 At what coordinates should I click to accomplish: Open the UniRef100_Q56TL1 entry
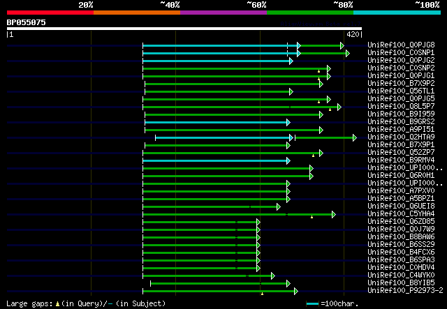[401, 91]
